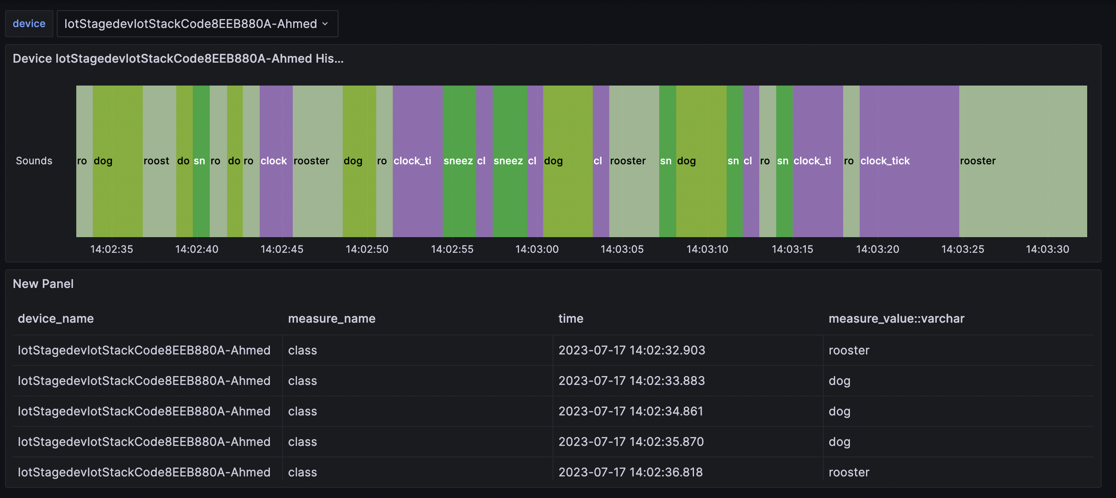Sort by measure_value::varchar column header

click(896, 318)
